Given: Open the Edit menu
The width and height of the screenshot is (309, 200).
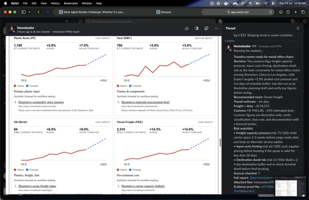Looking at the screenshot, I should (34, 3).
